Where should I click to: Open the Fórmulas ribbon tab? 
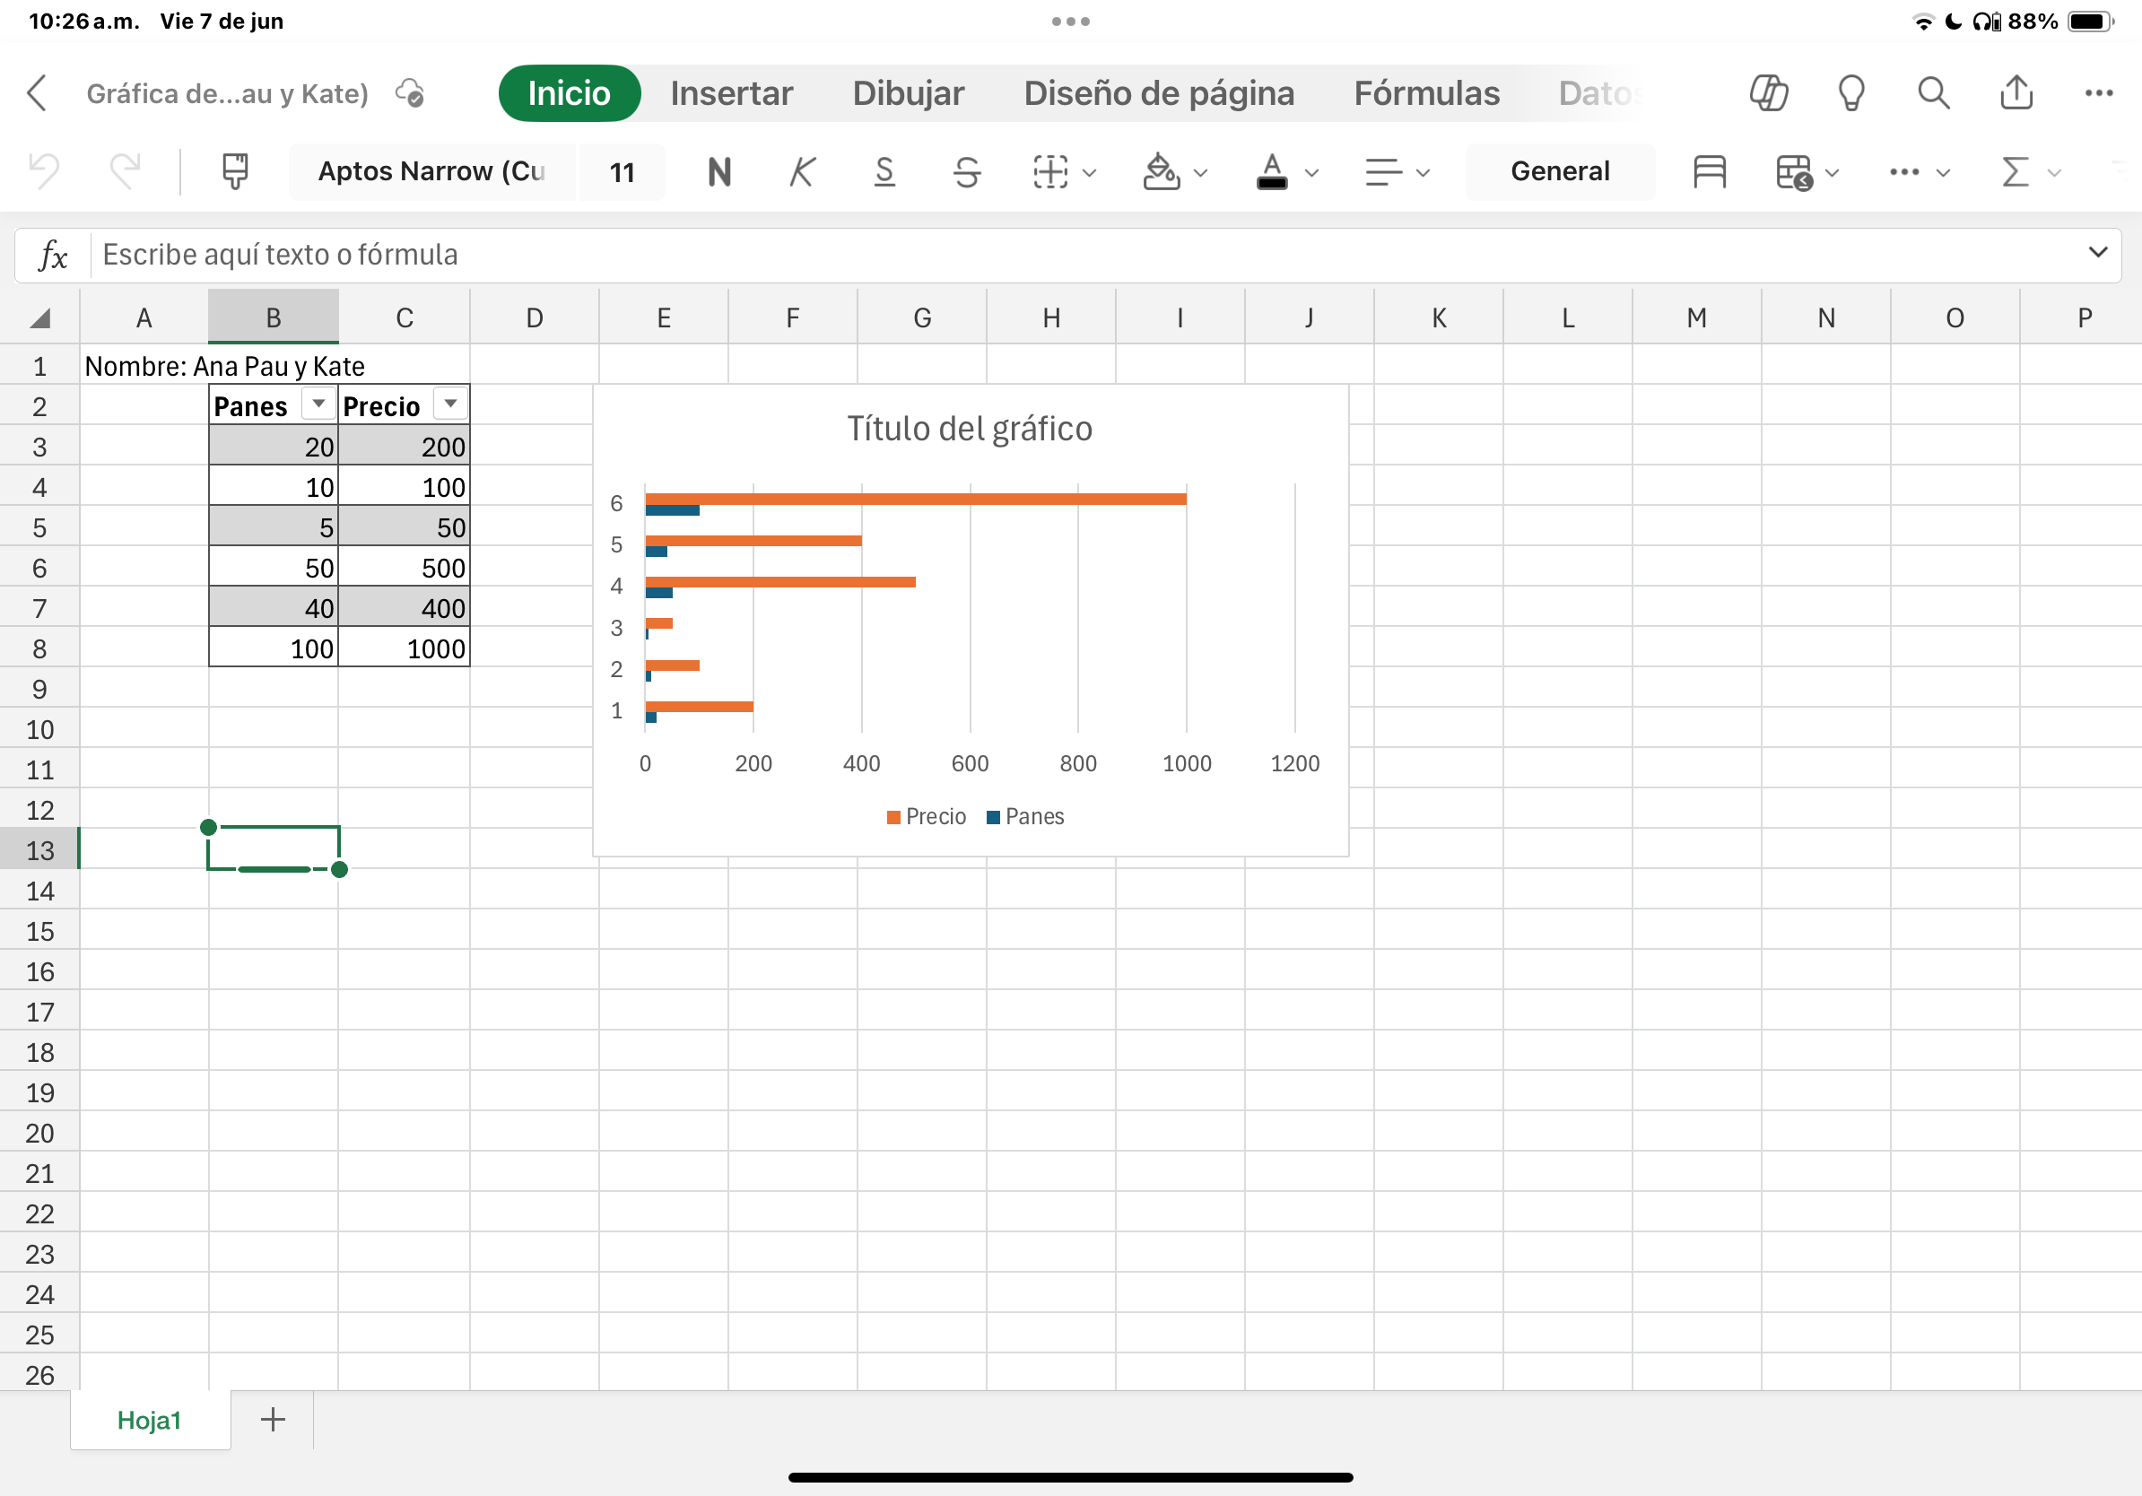tap(1426, 93)
